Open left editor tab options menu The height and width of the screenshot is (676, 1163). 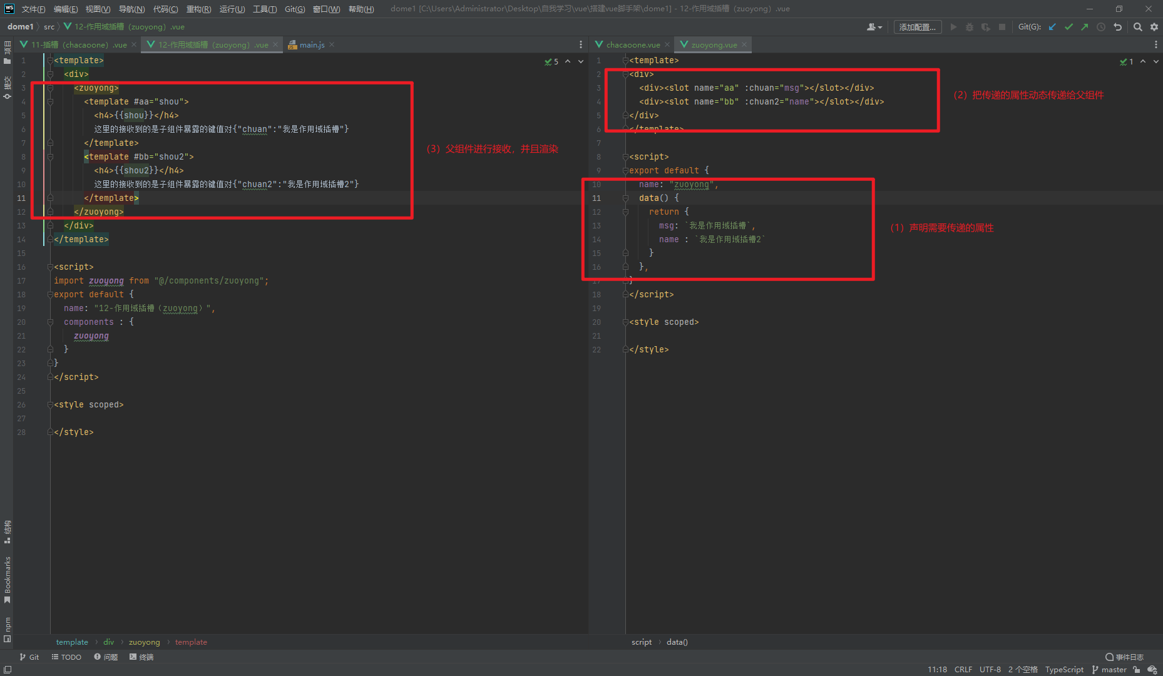(581, 44)
